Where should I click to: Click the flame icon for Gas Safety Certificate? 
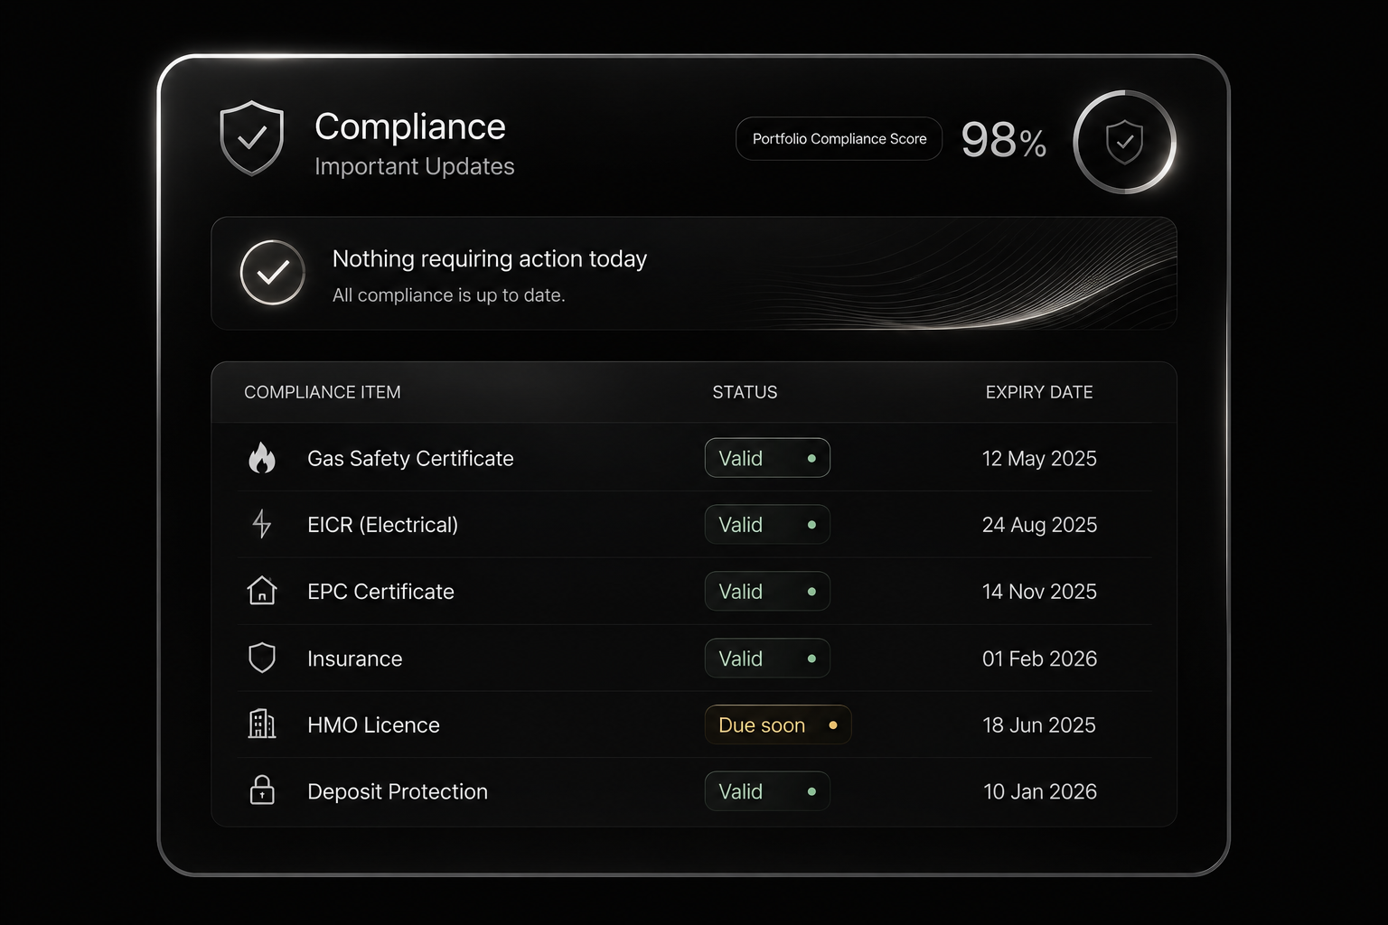(x=262, y=458)
